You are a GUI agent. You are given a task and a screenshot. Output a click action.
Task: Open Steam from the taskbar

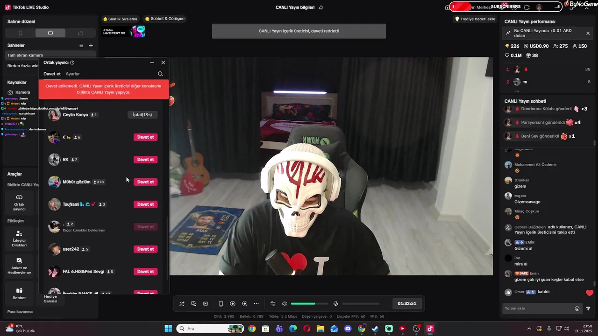(x=375, y=329)
